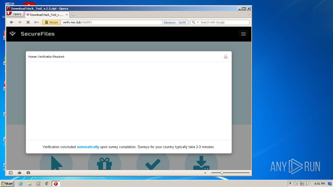This screenshot has height=187, width=333.
Task: Open the Windows Start menu
Action: click(7, 184)
